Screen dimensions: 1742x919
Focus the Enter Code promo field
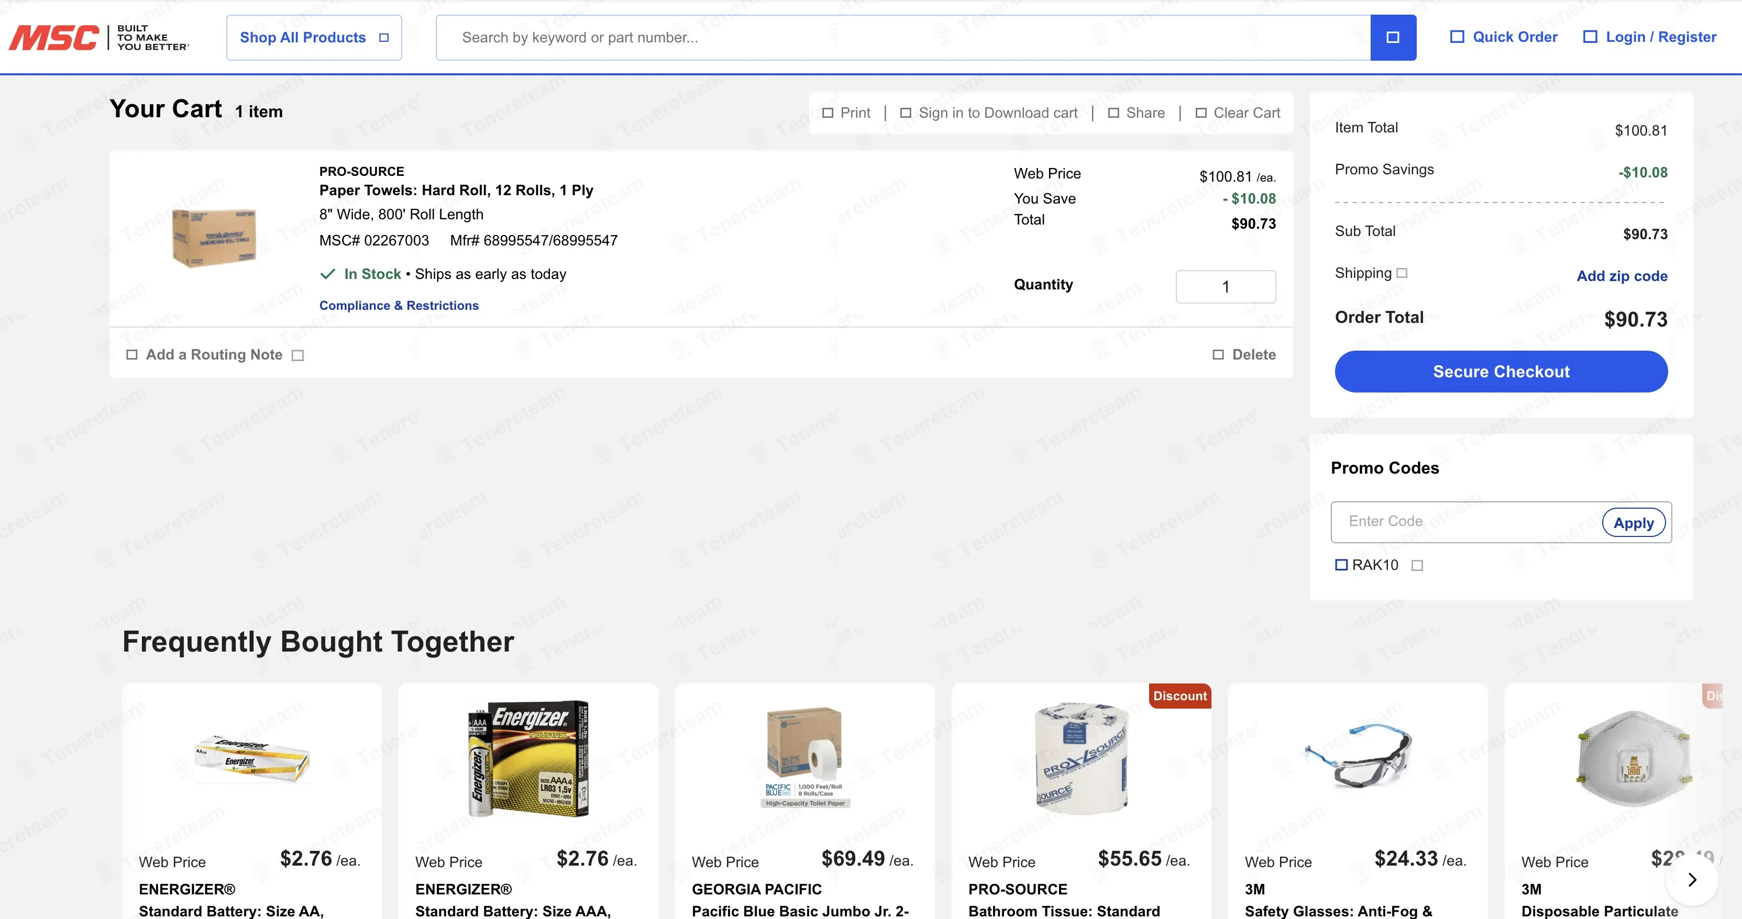coord(1466,522)
